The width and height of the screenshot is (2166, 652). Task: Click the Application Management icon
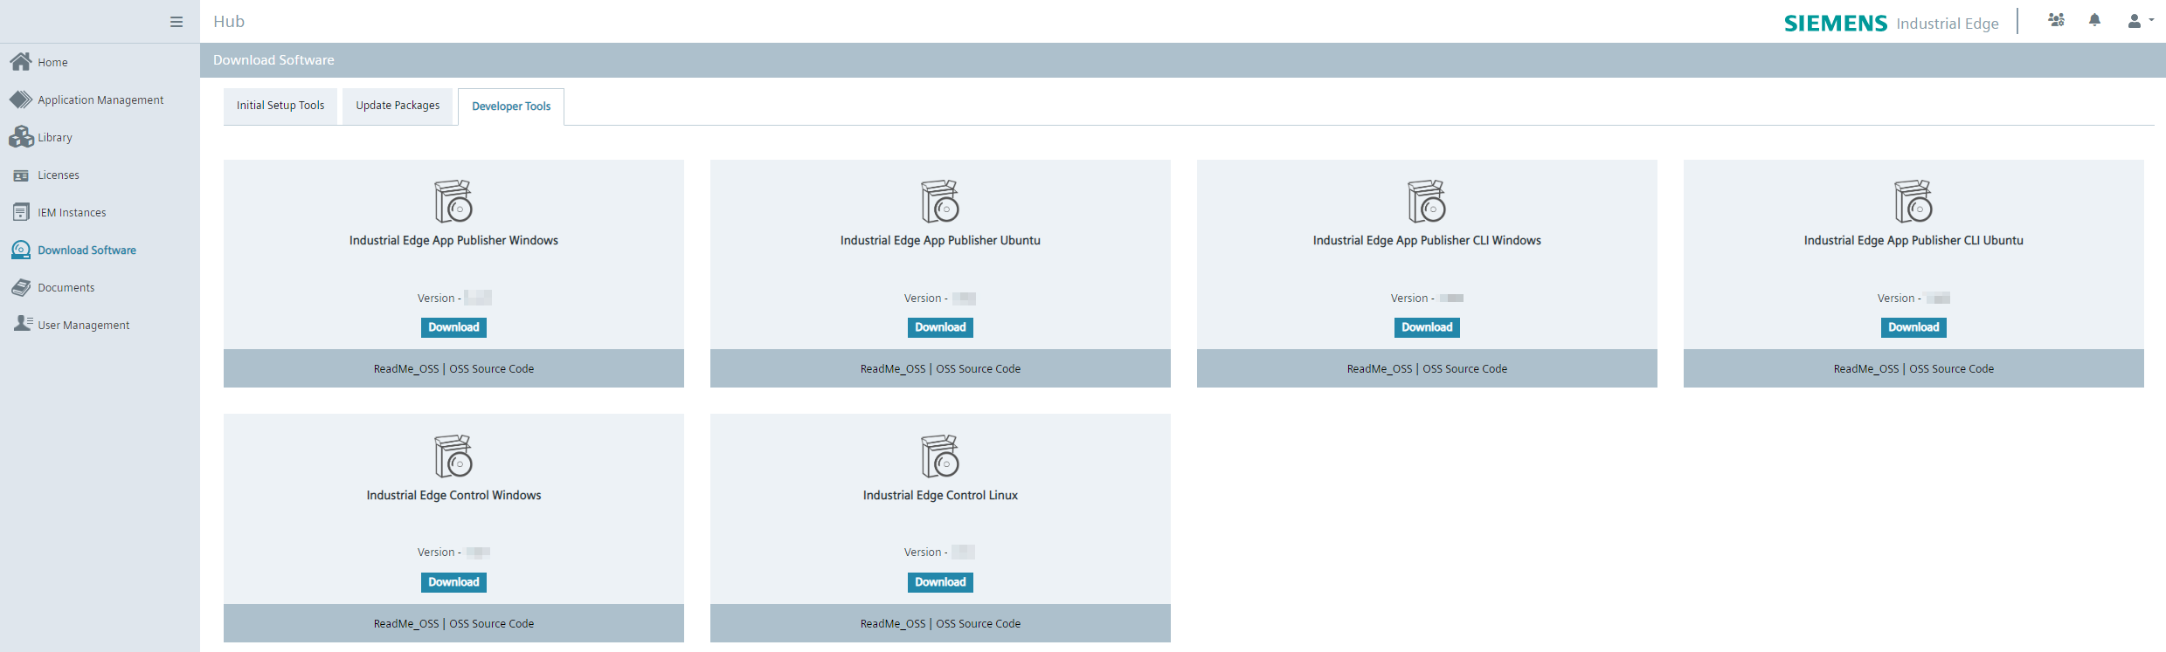(21, 100)
